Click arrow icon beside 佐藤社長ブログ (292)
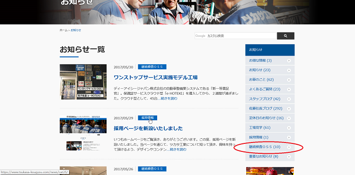 289,108
